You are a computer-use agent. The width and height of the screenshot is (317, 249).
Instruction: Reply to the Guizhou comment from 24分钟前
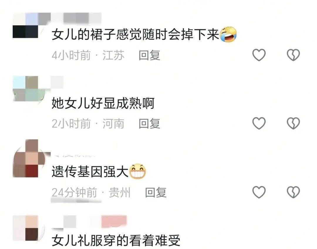click(156, 192)
